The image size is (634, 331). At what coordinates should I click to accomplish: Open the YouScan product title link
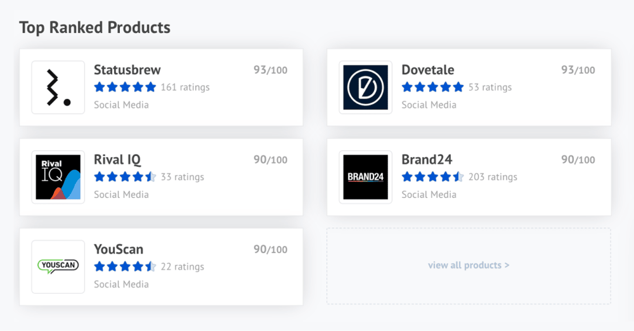tap(118, 249)
